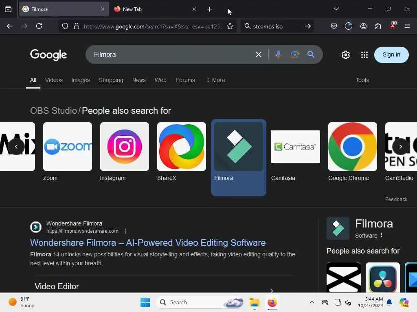
Task: Click the Feedback link
Action: pos(396,199)
